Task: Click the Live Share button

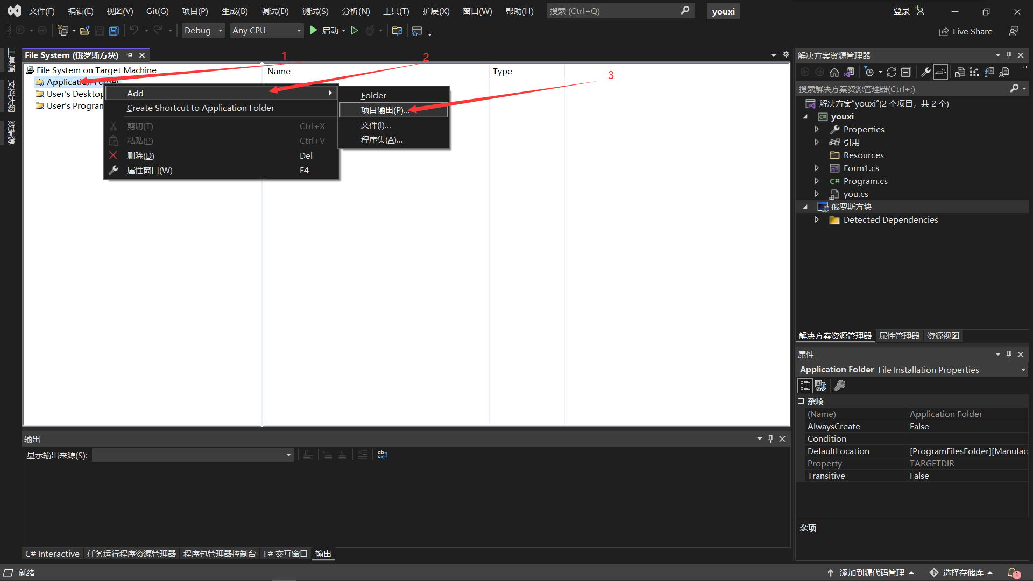Action: (966, 32)
